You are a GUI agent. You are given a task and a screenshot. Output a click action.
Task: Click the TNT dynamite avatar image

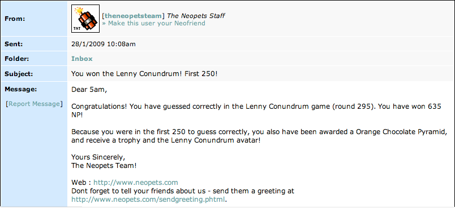tap(85, 19)
